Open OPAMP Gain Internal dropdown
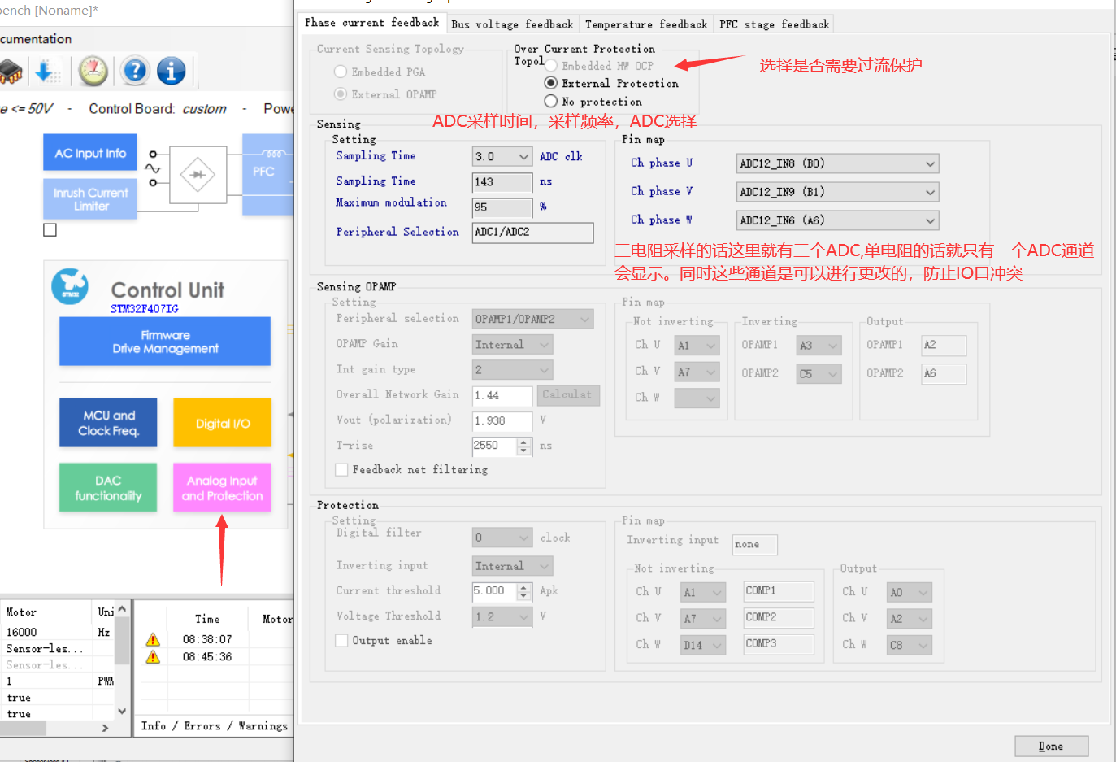Screen dimensions: 1116x762 pos(512,345)
